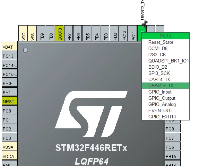
Task: Click the VSS pin on top
Action: point(32,33)
